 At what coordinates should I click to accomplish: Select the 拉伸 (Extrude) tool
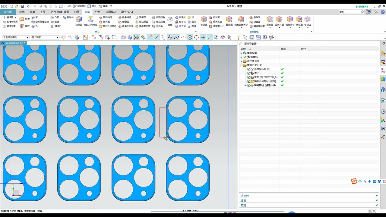[25, 19]
